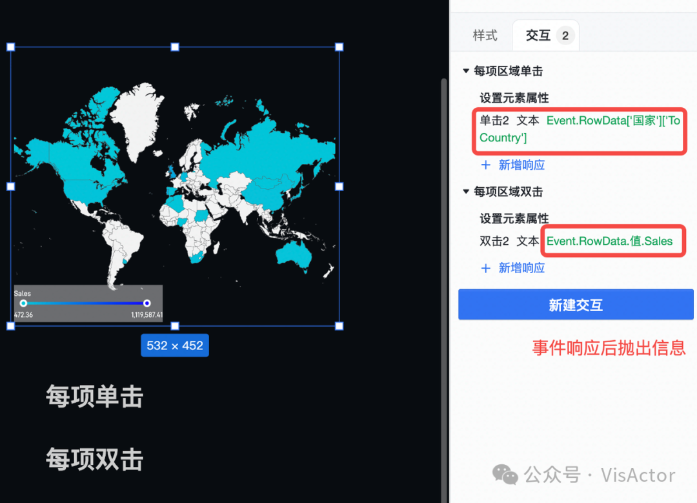The height and width of the screenshot is (503, 697).
Task: Click plus icon beside 新增响应 under 每项区域单击
Action: pyautogui.click(x=486, y=165)
